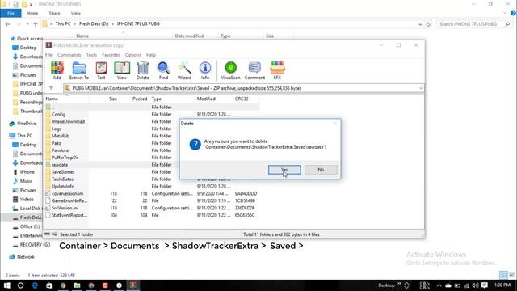Select the UpdateInfo folder

coord(63,187)
